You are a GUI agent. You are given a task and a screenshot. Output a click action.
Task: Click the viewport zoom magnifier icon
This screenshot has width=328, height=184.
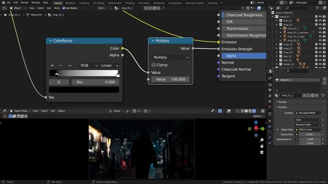click(262, 140)
